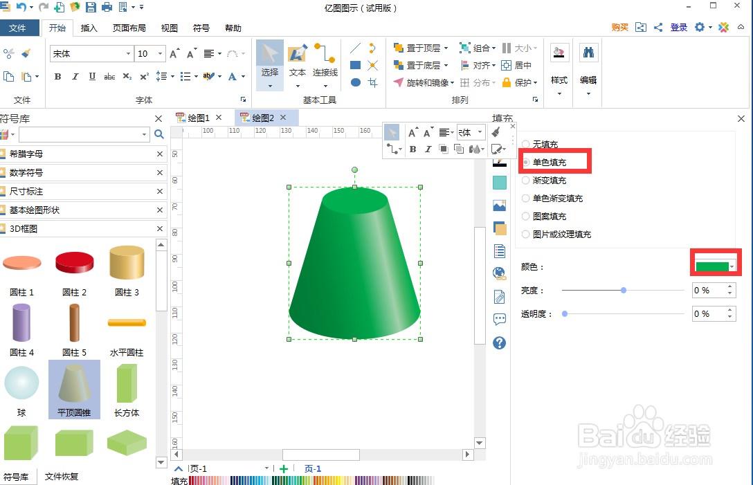This screenshot has width=753, height=485.
Task: Click the 样式 styles button
Action: click(x=559, y=69)
